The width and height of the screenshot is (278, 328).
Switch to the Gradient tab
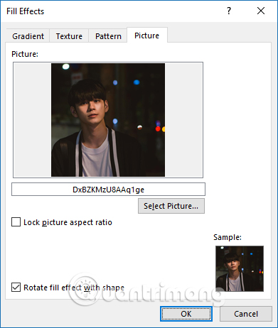click(28, 36)
